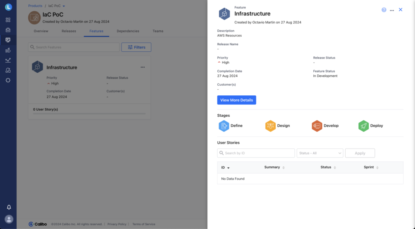Open the Privacy Policy link
The height and width of the screenshot is (229, 415).
tap(117, 224)
